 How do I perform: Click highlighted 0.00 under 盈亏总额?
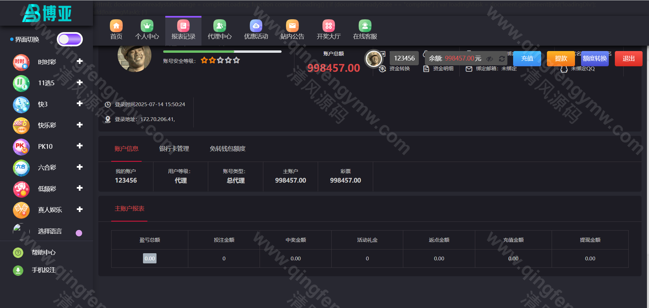(x=150, y=258)
